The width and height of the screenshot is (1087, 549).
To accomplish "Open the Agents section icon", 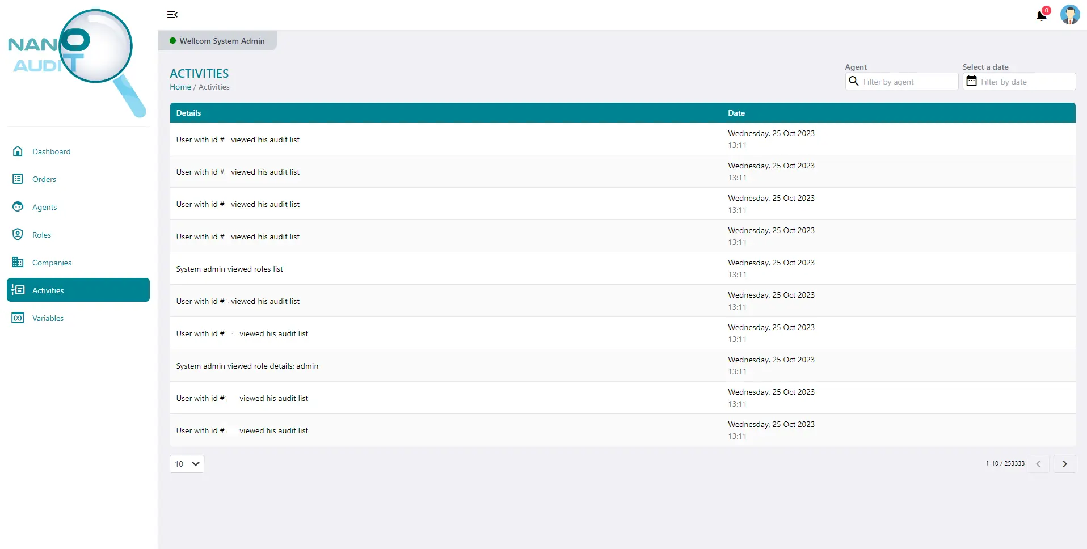I will coord(18,206).
